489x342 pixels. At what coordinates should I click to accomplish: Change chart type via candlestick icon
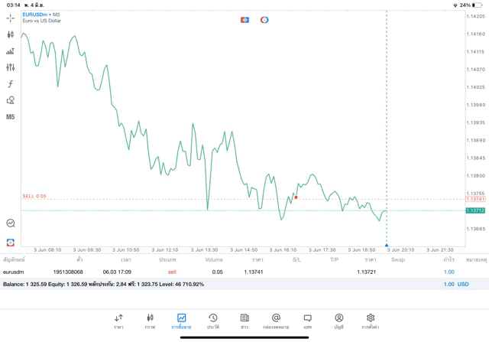pyautogui.click(x=11, y=34)
